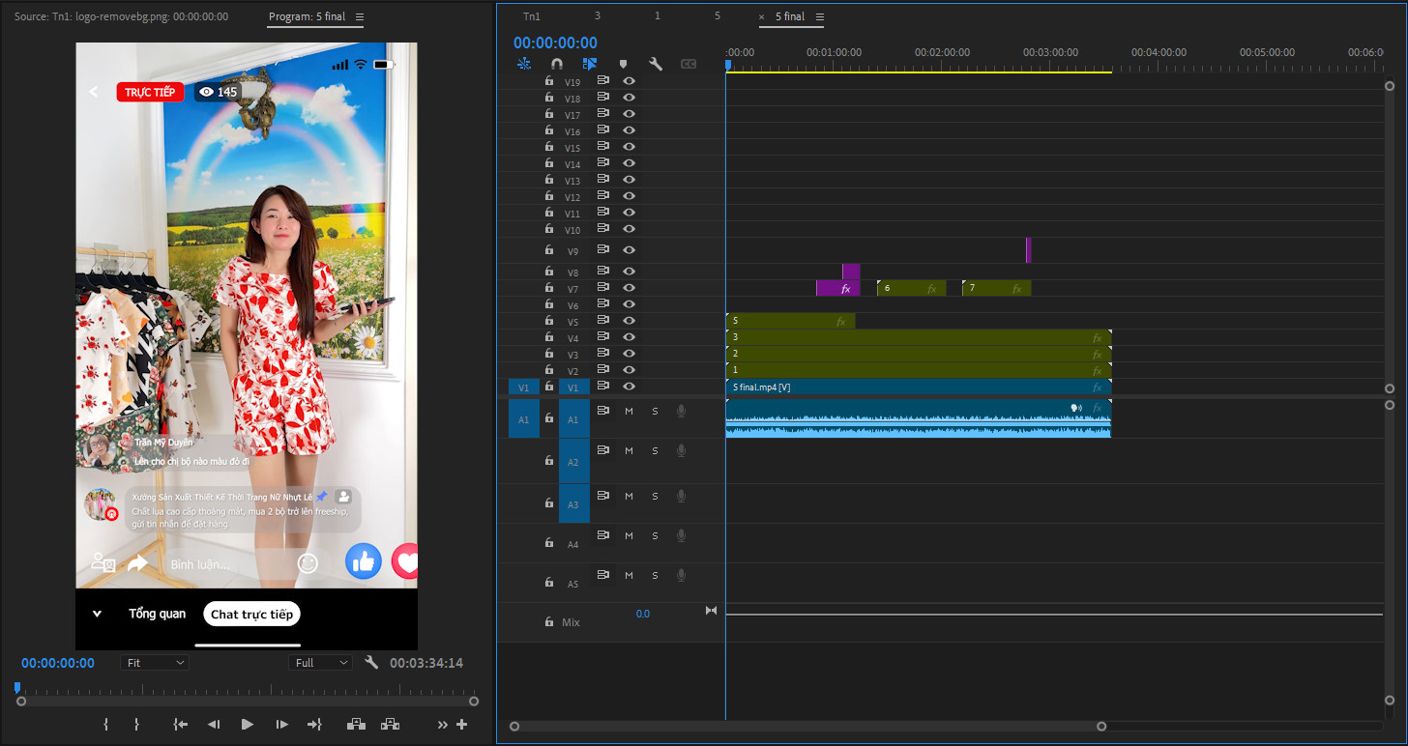
Task: Click Program monitor zoom bar right handle
Action: [x=474, y=702]
